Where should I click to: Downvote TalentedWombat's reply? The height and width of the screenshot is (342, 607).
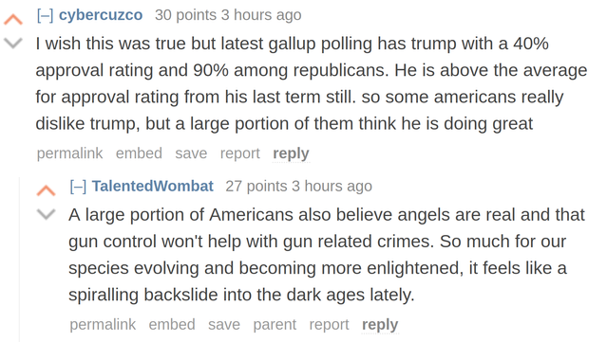click(x=46, y=214)
